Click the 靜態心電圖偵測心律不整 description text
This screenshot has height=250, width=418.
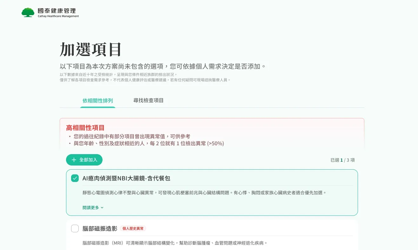coord(204,192)
